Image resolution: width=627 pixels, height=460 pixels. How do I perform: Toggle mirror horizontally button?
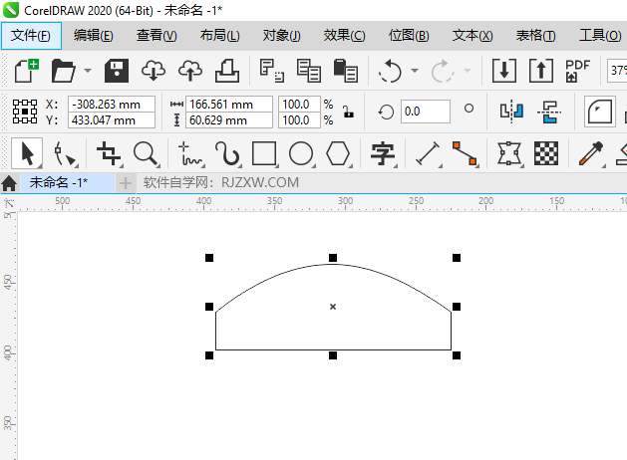click(511, 112)
